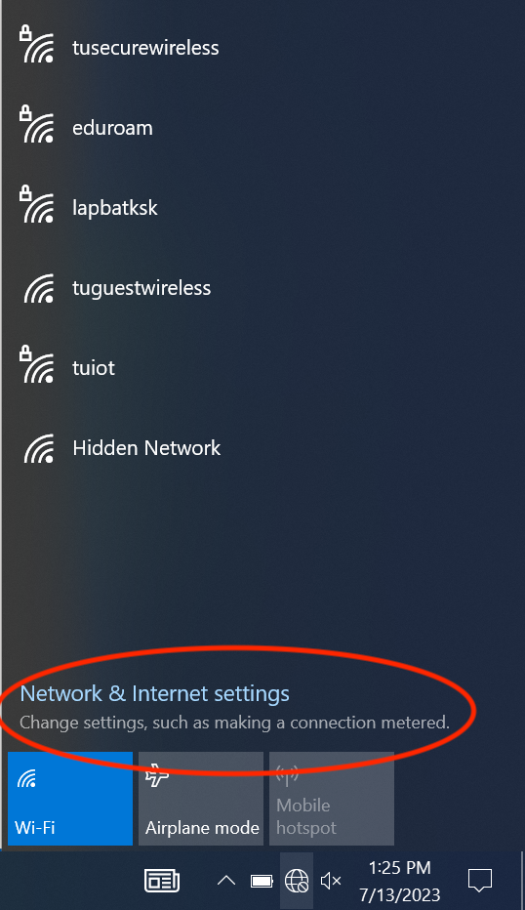This screenshot has width=525, height=910.
Task: Open the clock showing 1:25 PM
Action: tap(400, 881)
